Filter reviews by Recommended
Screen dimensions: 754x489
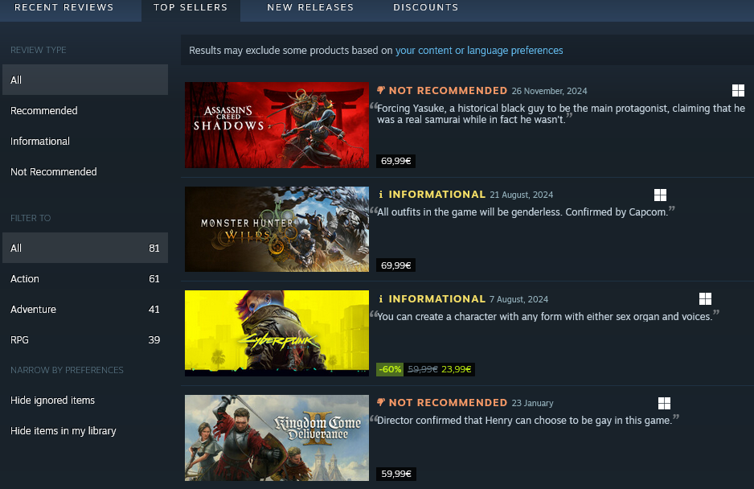[x=85, y=111]
